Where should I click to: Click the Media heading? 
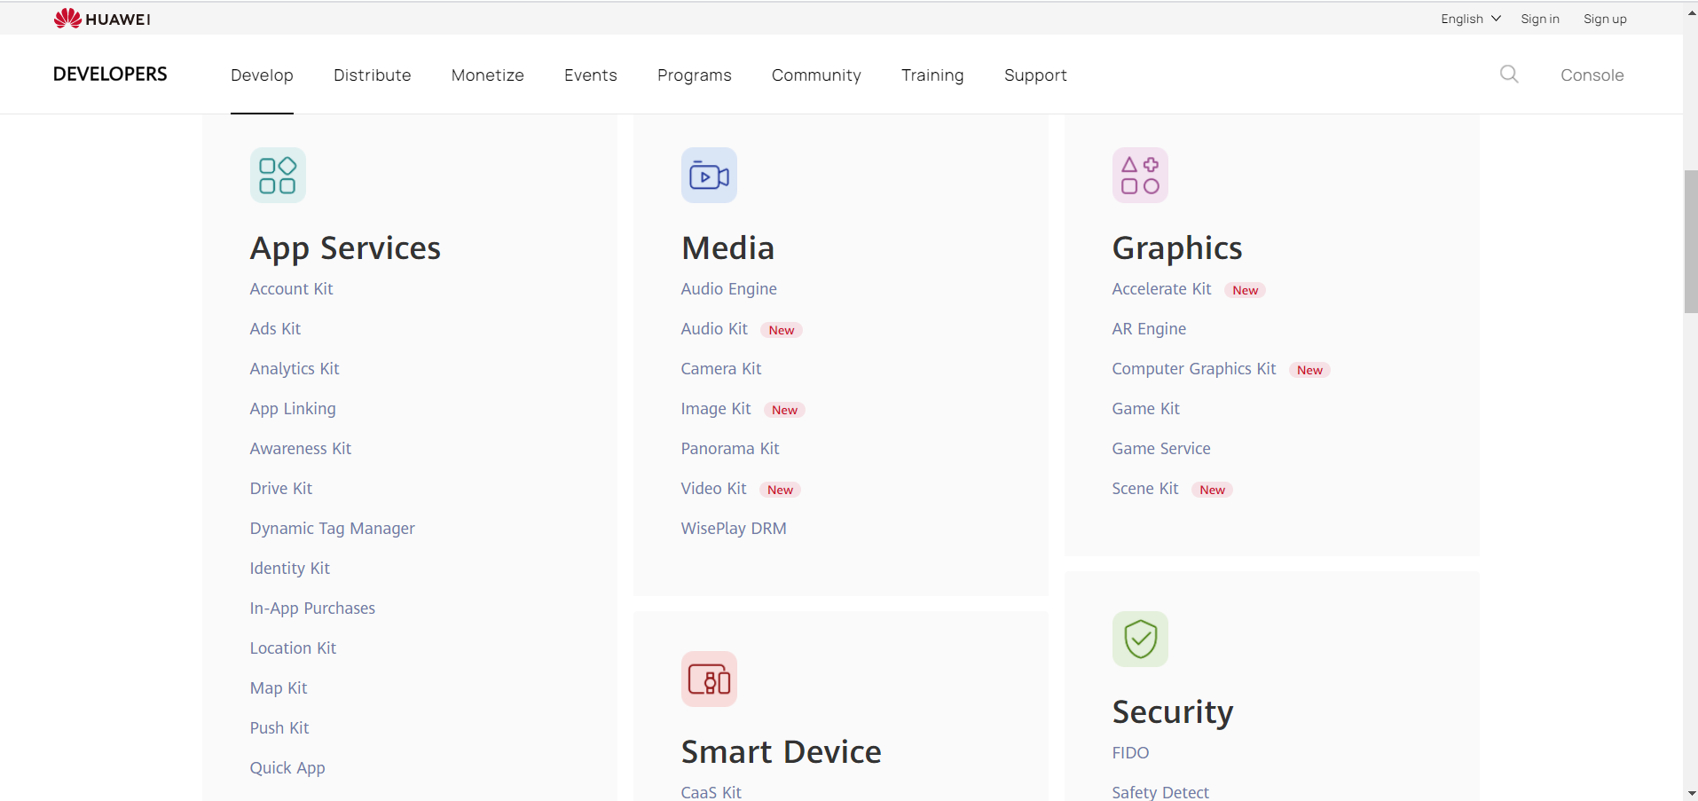pos(727,248)
